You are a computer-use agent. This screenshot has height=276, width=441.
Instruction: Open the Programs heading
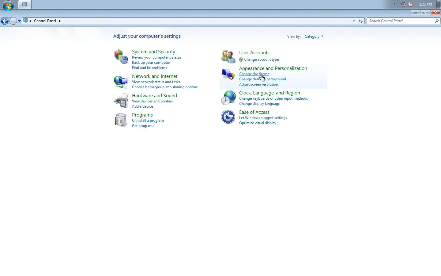[x=142, y=115]
